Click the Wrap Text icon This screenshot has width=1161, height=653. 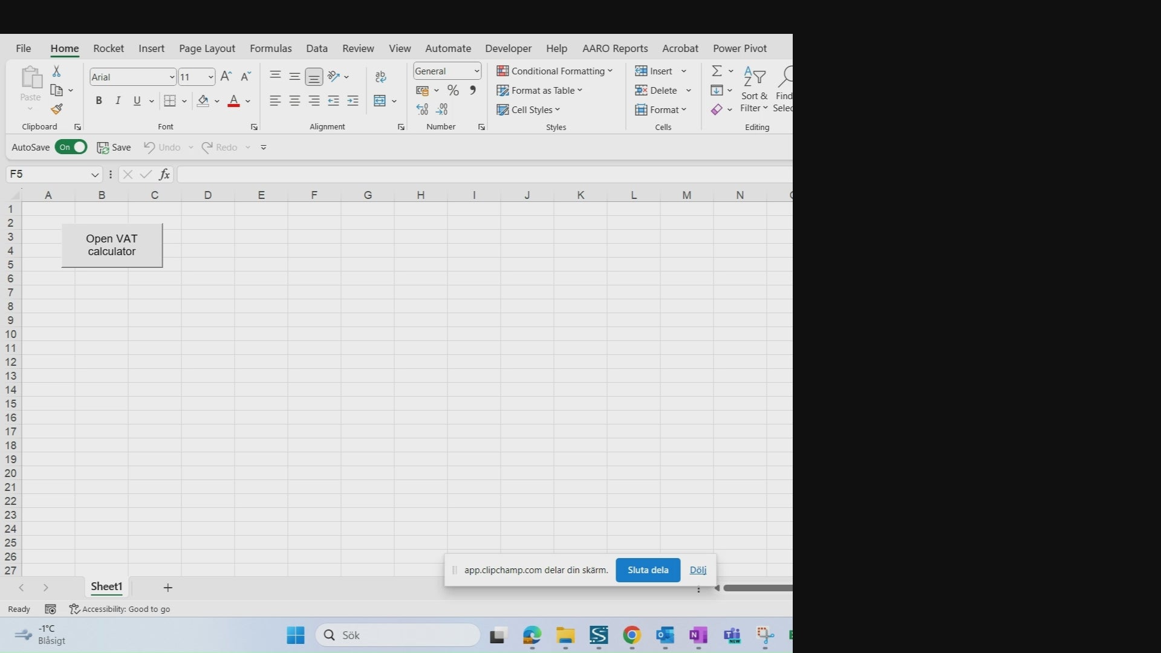click(380, 77)
